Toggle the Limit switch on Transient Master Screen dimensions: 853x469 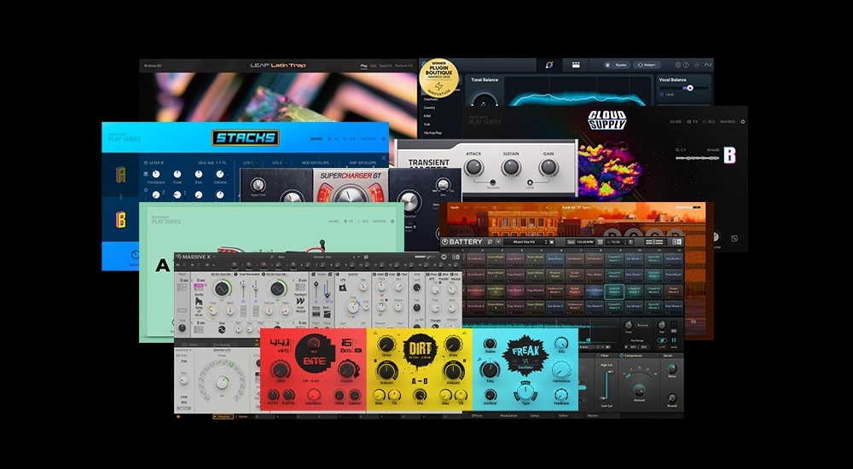pyautogui.click(x=530, y=182)
